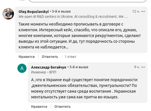Open the green "A" avatar of Александр
This screenshot has height=111, width=151.
22,68
